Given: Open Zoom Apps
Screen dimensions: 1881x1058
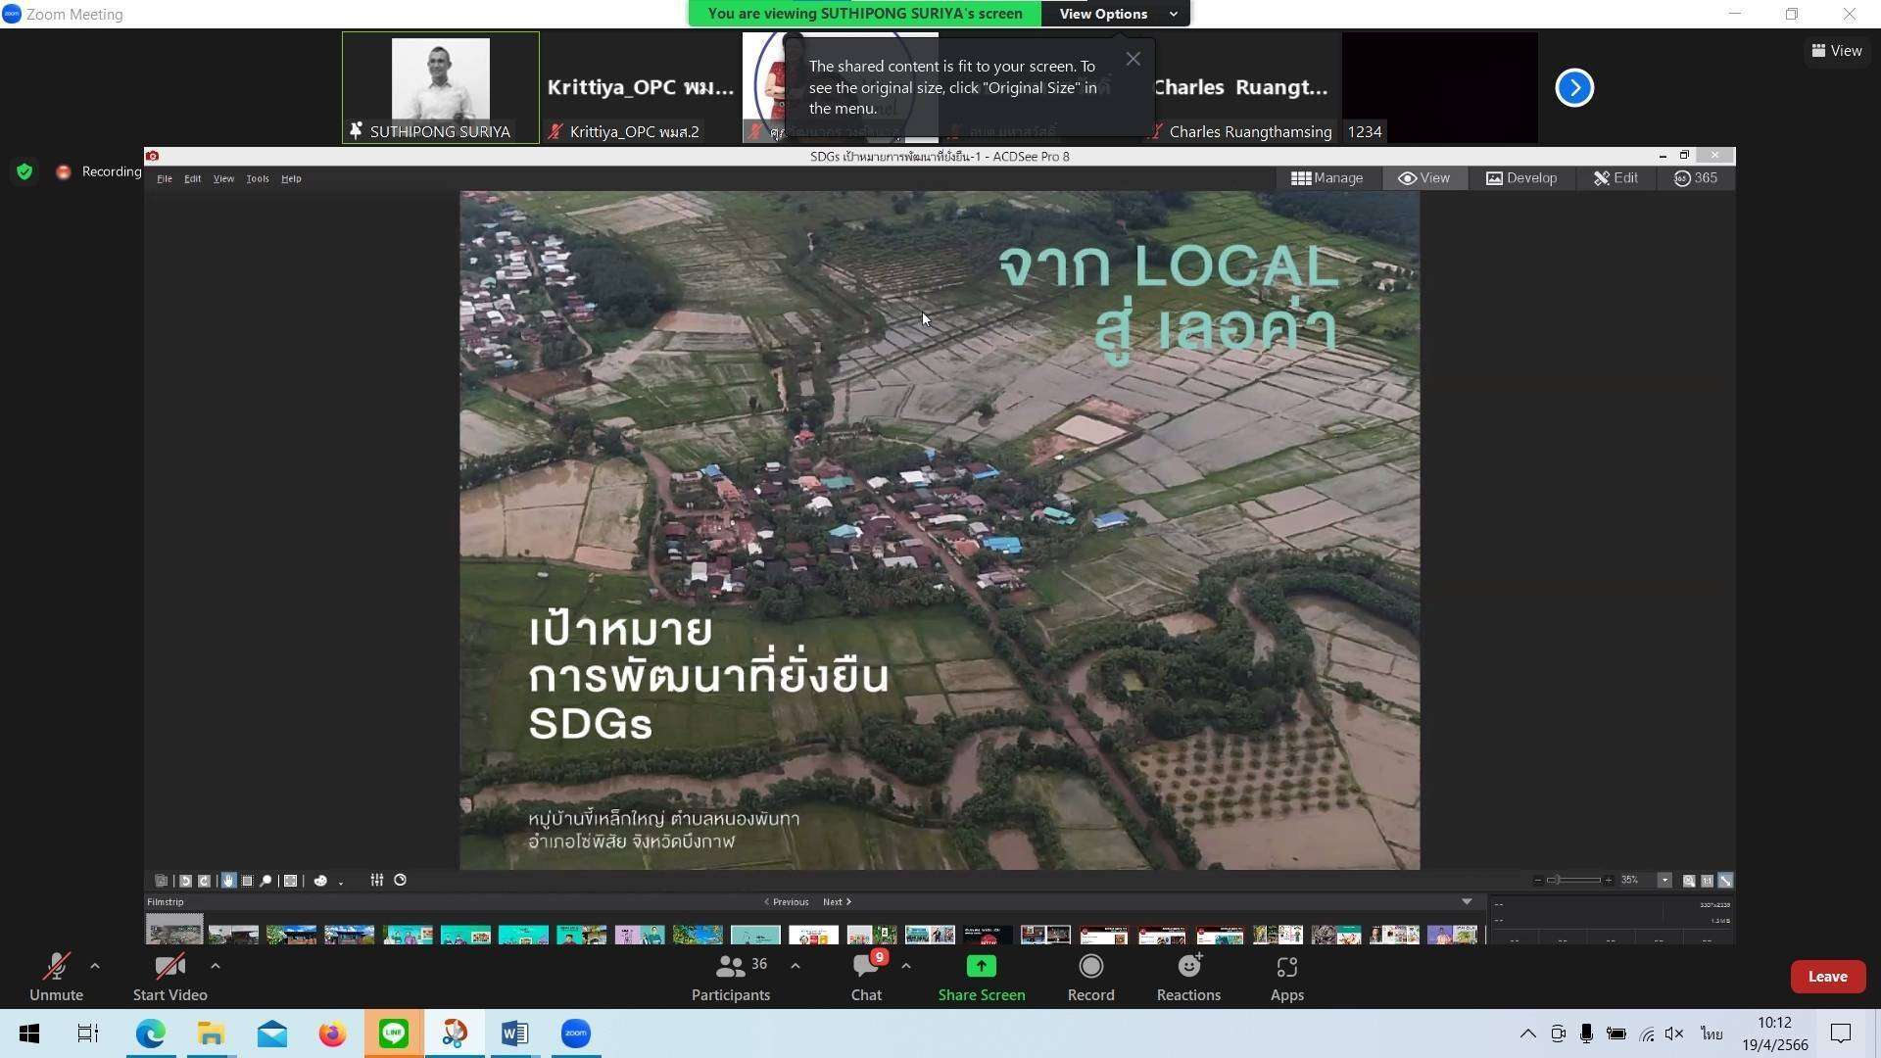Looking at the screenshot, I should 1286,978.
